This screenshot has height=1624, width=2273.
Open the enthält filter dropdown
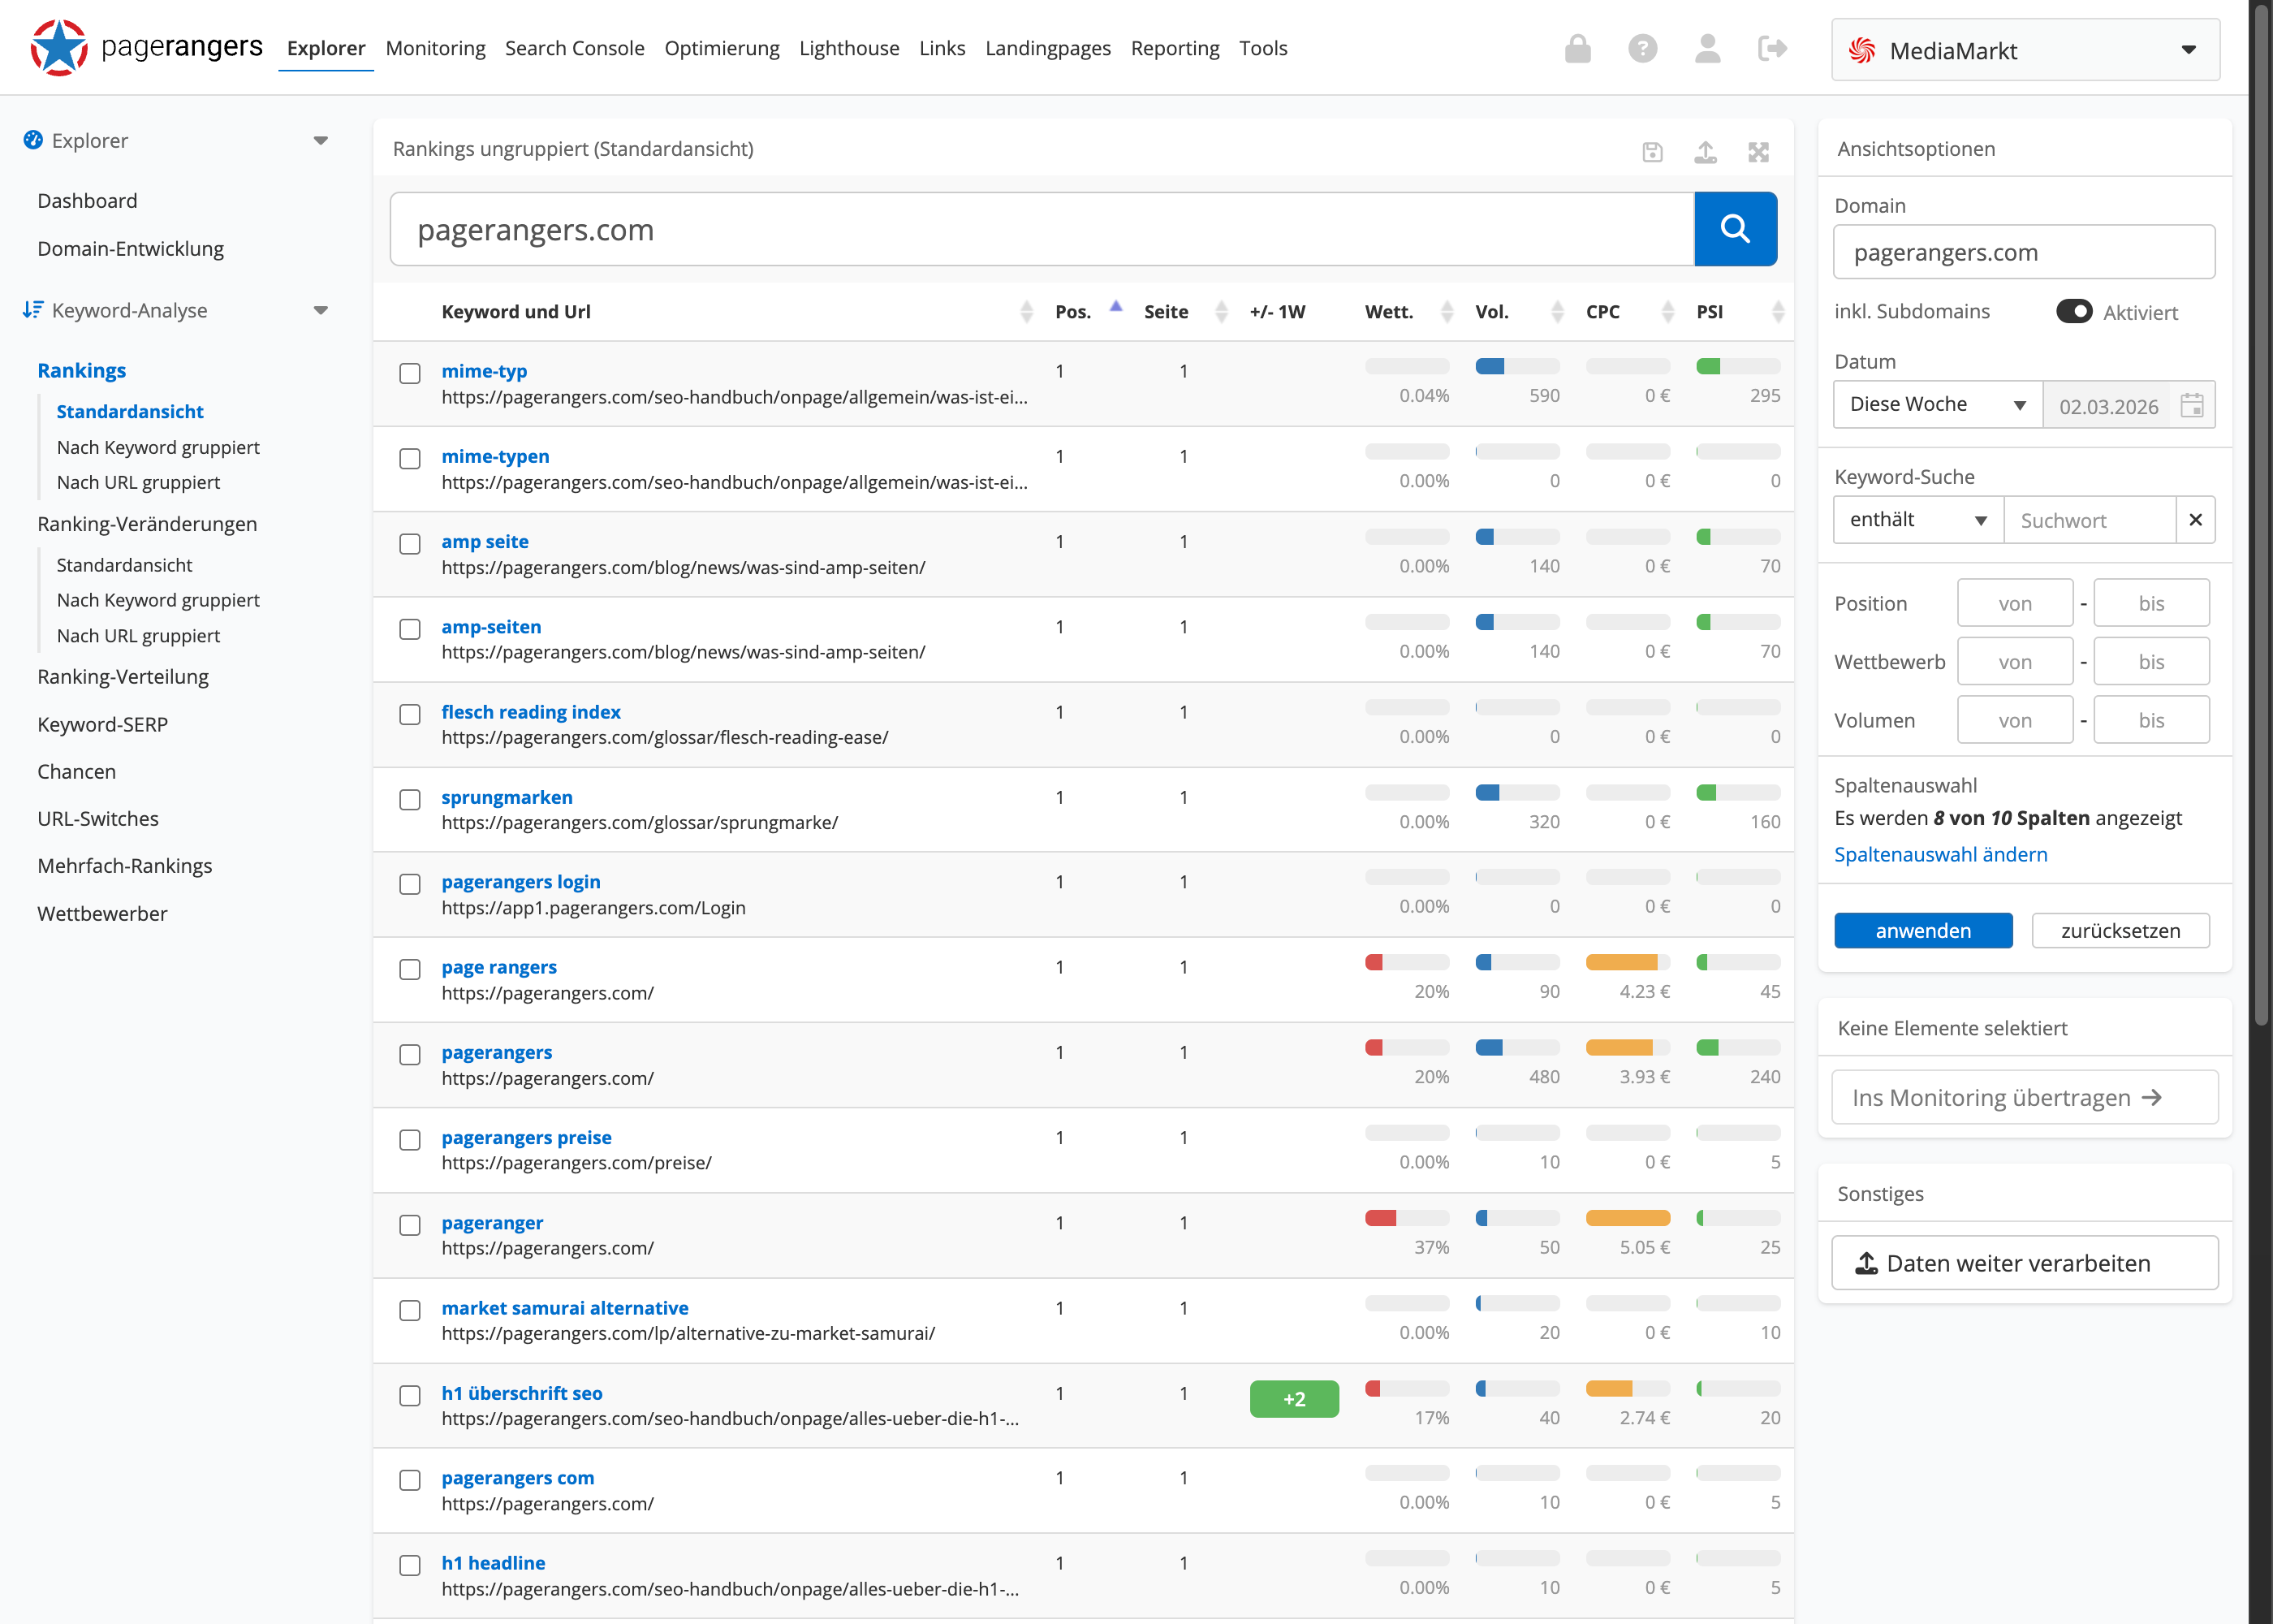coord(1918,520)
